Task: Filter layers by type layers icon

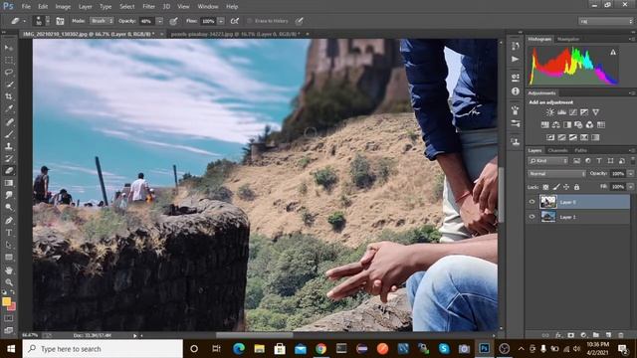Action: pyautogui.click(x=599, y=161)
